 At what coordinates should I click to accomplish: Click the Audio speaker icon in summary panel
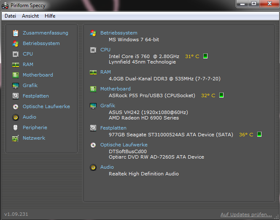pos(93,167)
